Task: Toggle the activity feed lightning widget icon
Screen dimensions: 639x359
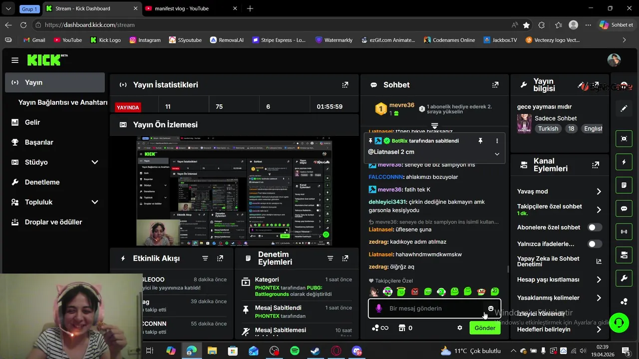Action: (x=624, y=162)
